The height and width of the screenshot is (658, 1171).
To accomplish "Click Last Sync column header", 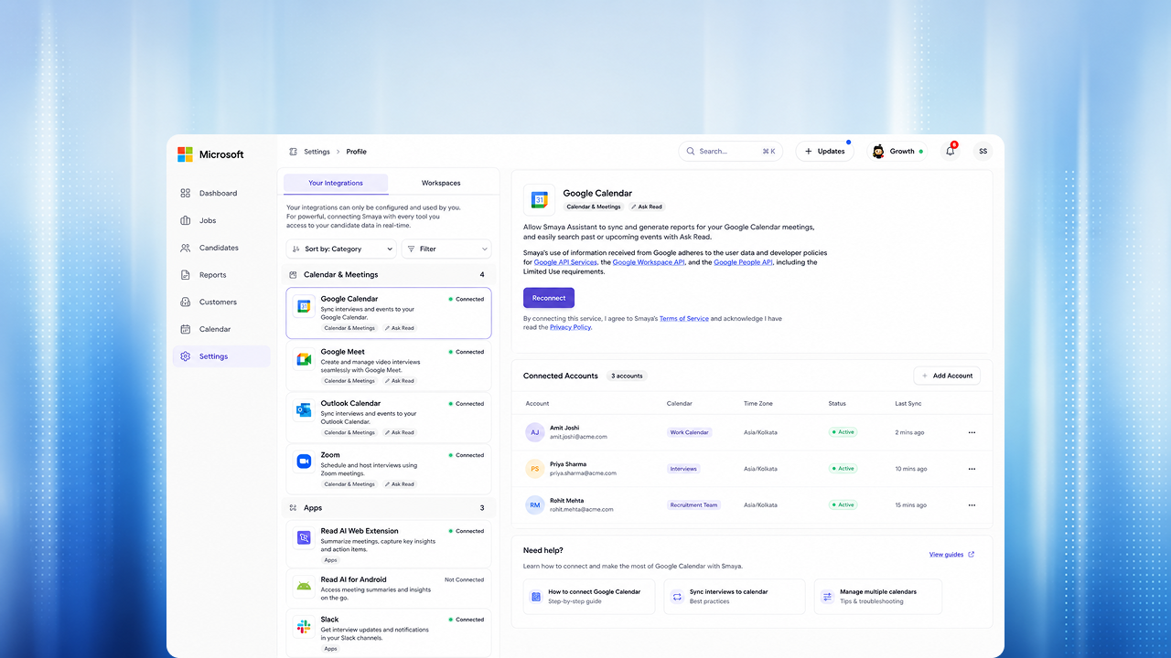I will tap(908, 403).
